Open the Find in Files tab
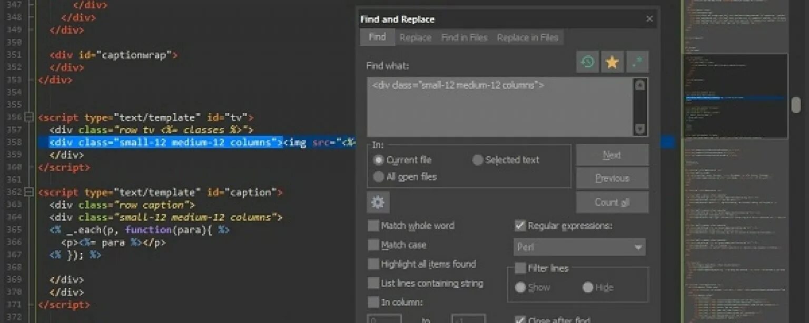The image size is (809, 323). pos(464,37)
